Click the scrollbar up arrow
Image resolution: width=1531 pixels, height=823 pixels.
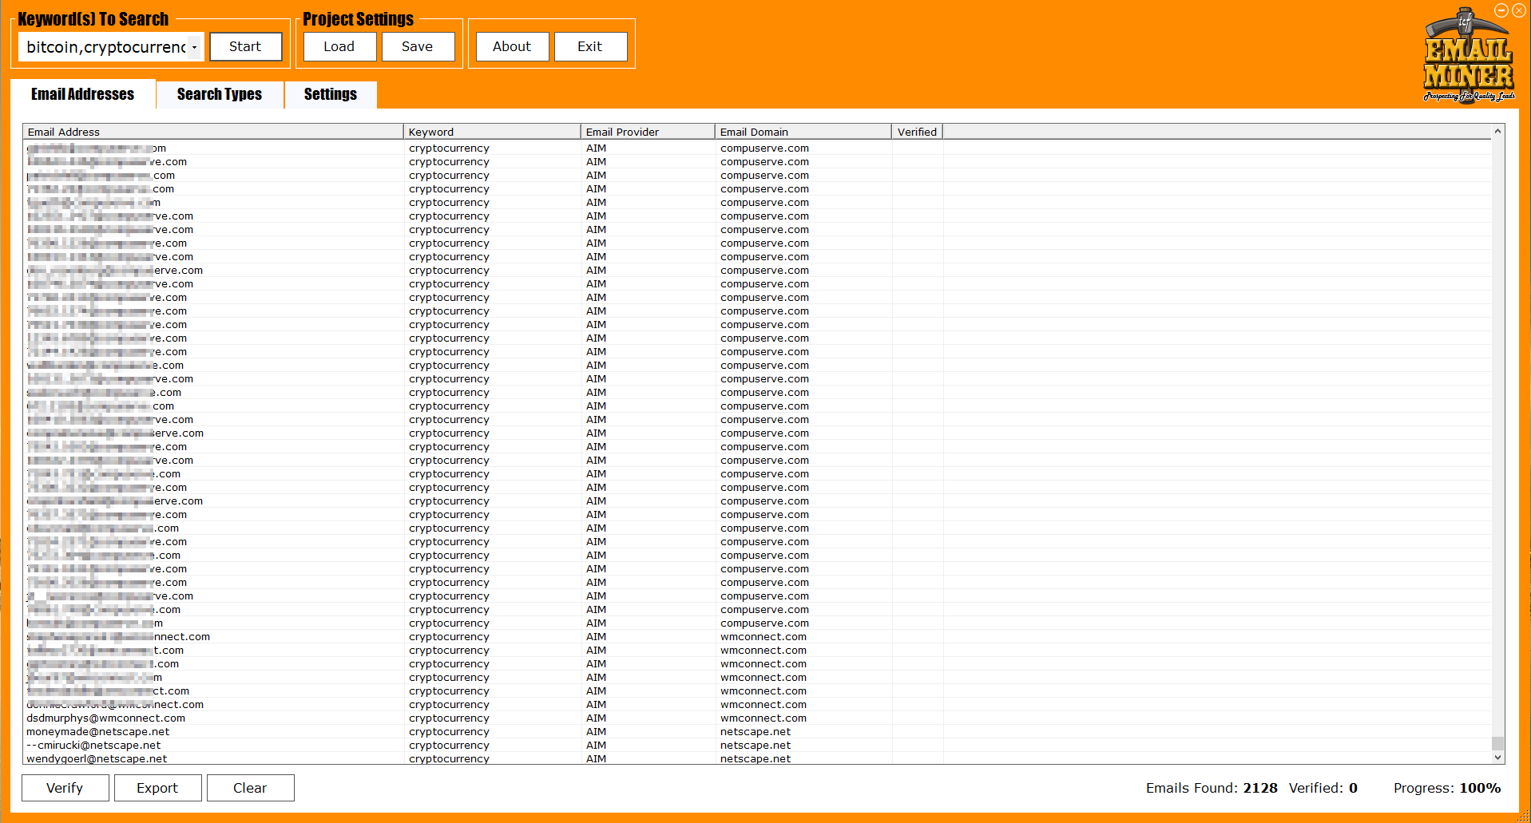coord(1498,131)
